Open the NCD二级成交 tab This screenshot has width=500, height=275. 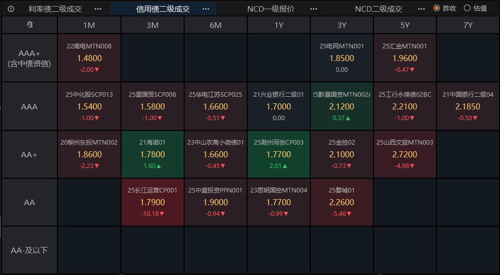click(x=378, y=9)
